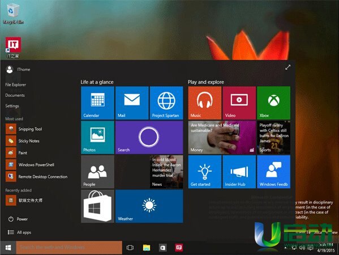The height and width of the screenshot is (255, 339).
Task: Open the Mail tile
Action: [132, 103]
